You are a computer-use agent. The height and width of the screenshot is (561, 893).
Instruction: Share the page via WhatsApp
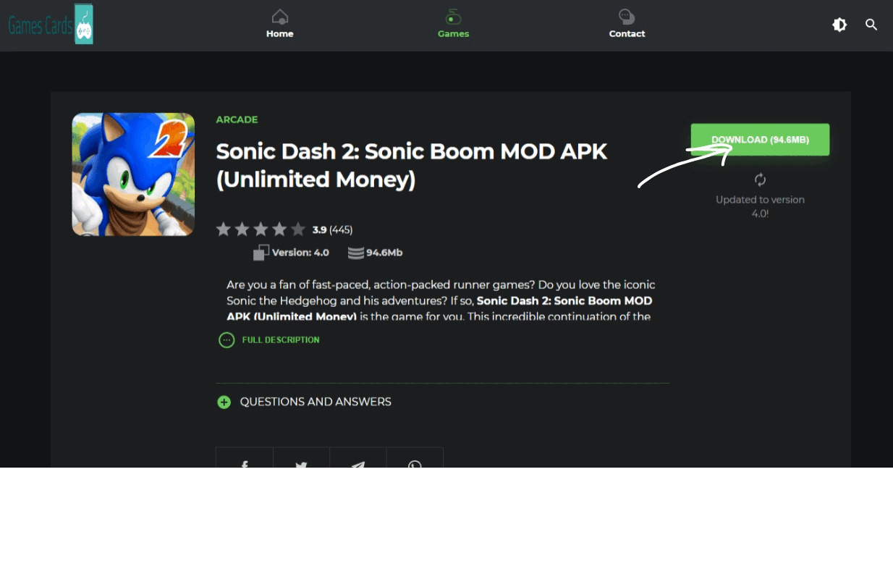tap(415, 461)
